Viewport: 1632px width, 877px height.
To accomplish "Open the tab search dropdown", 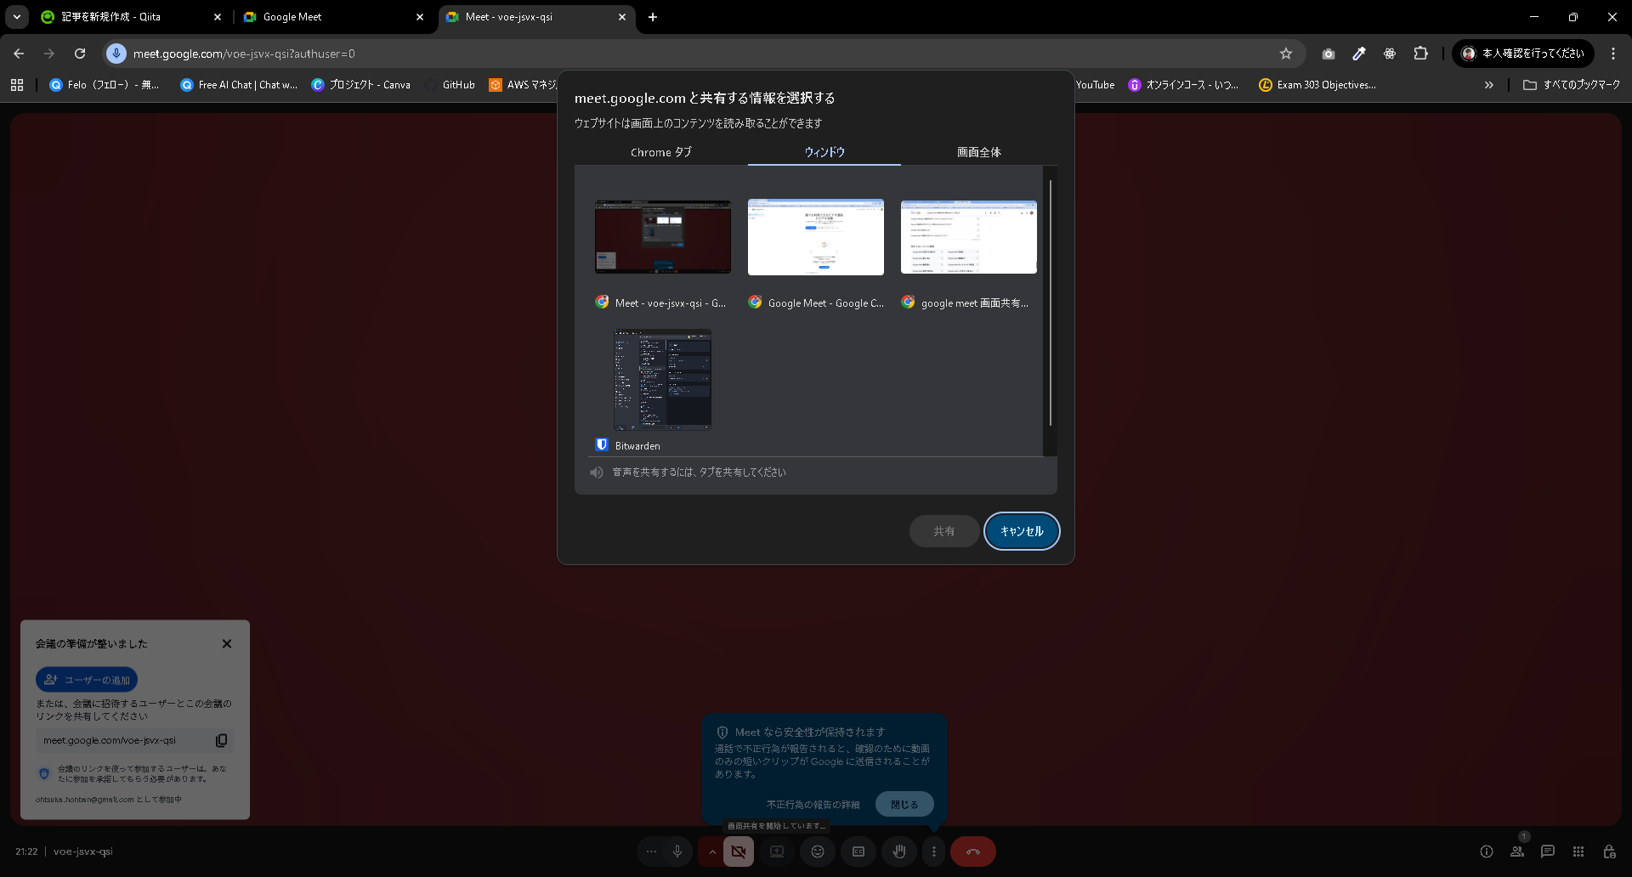I will [17, 17].
